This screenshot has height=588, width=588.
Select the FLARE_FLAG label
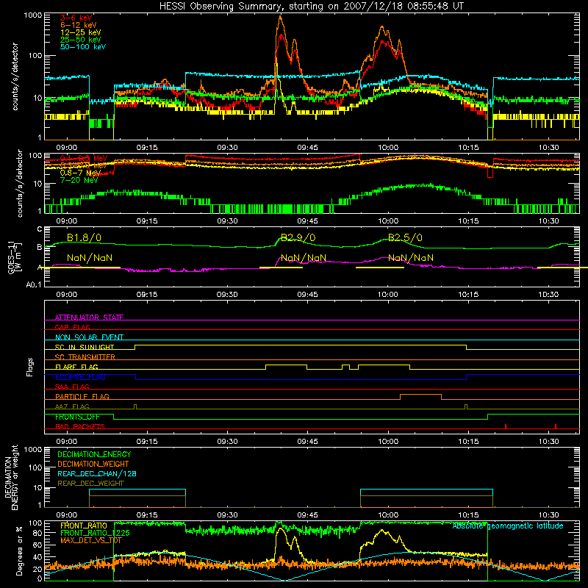[x=76, y=367]
